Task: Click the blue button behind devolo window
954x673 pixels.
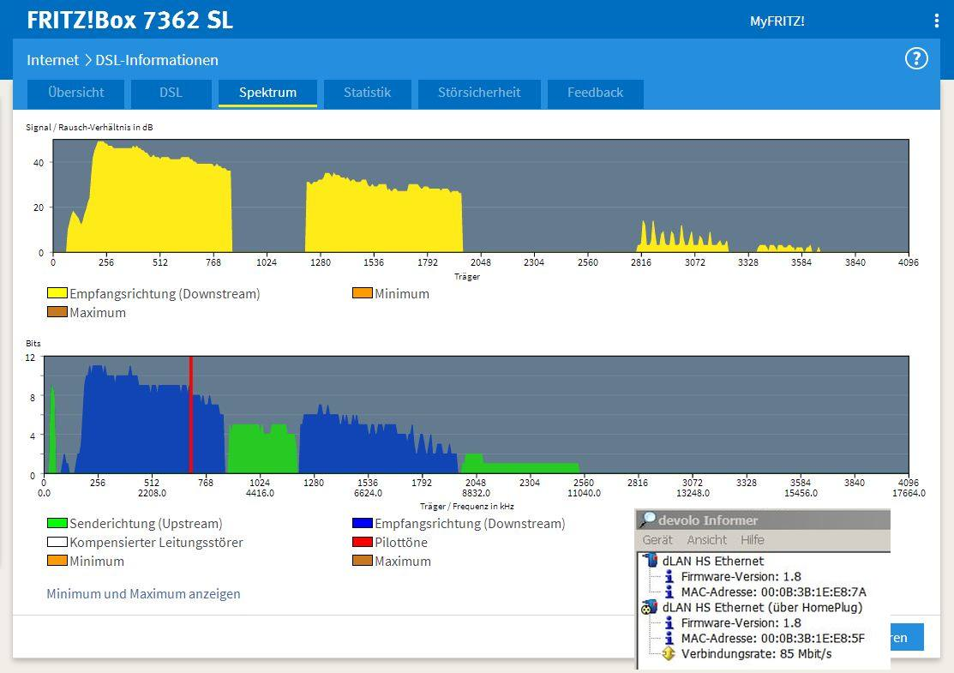Action: (x=907, y=637)
